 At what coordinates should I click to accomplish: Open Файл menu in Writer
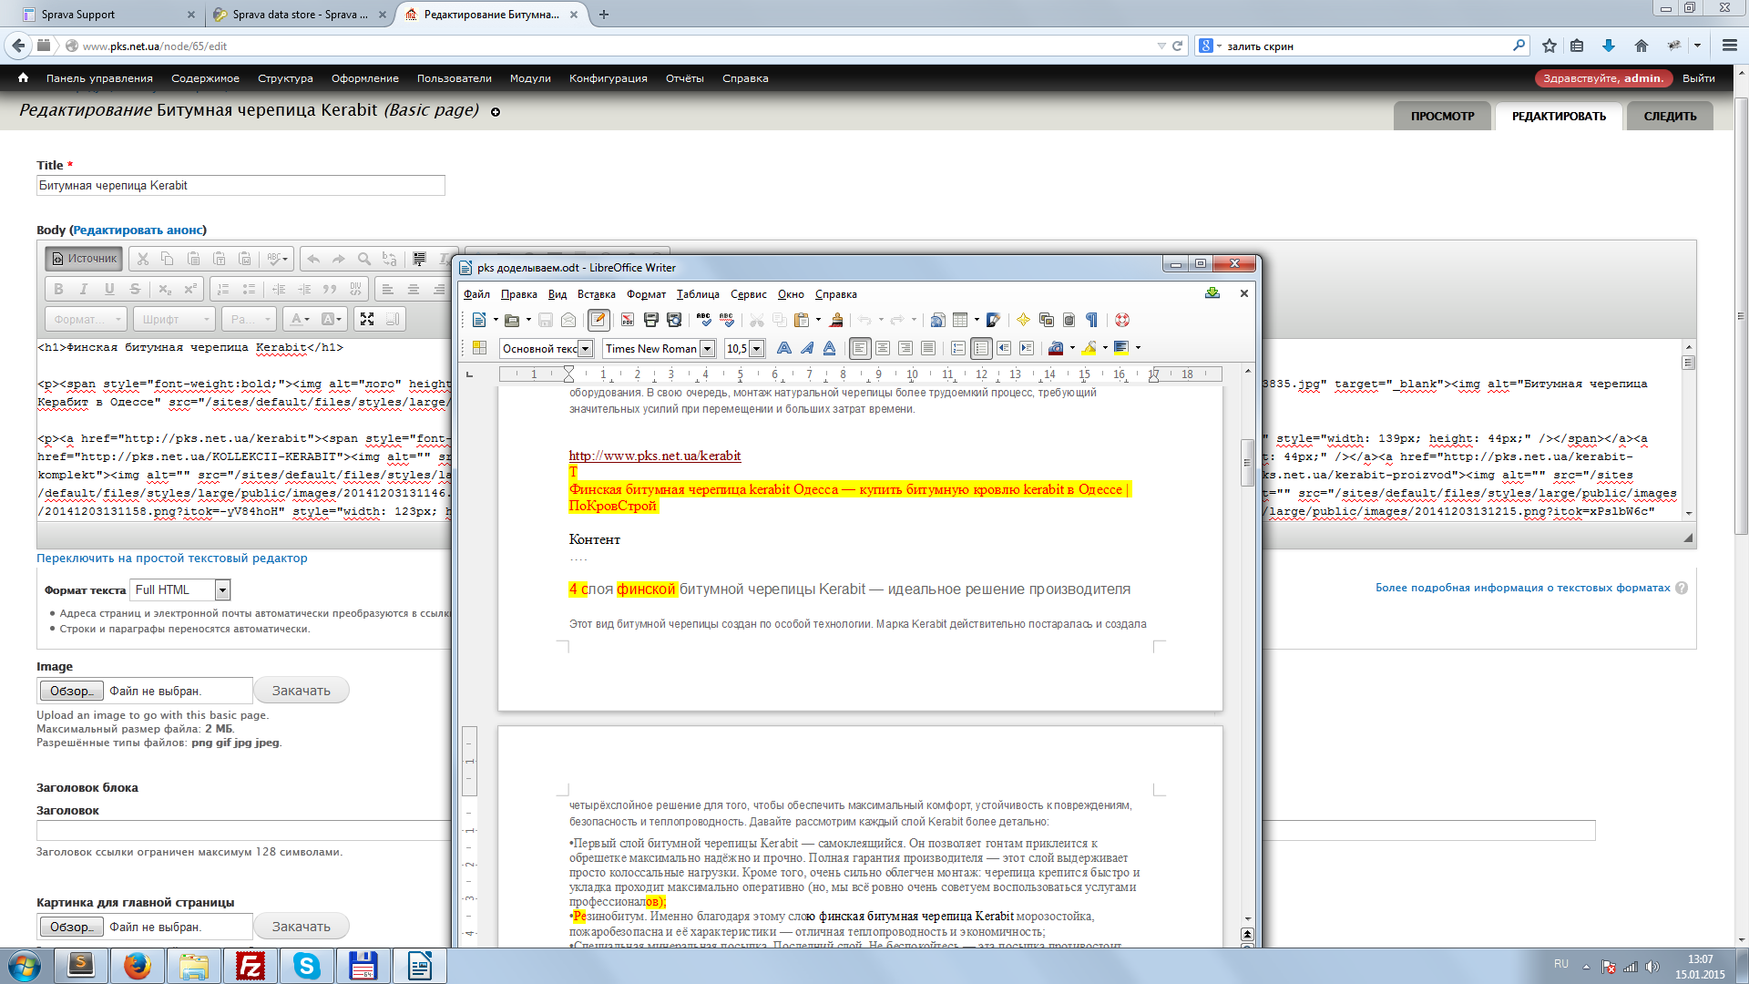pyautogui.click(x=476, y=294)
